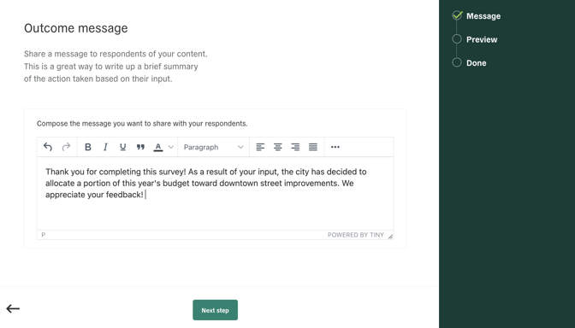Toggle bold formatting
Viewport: 575px width, 328px height.
tap(87, 147)
